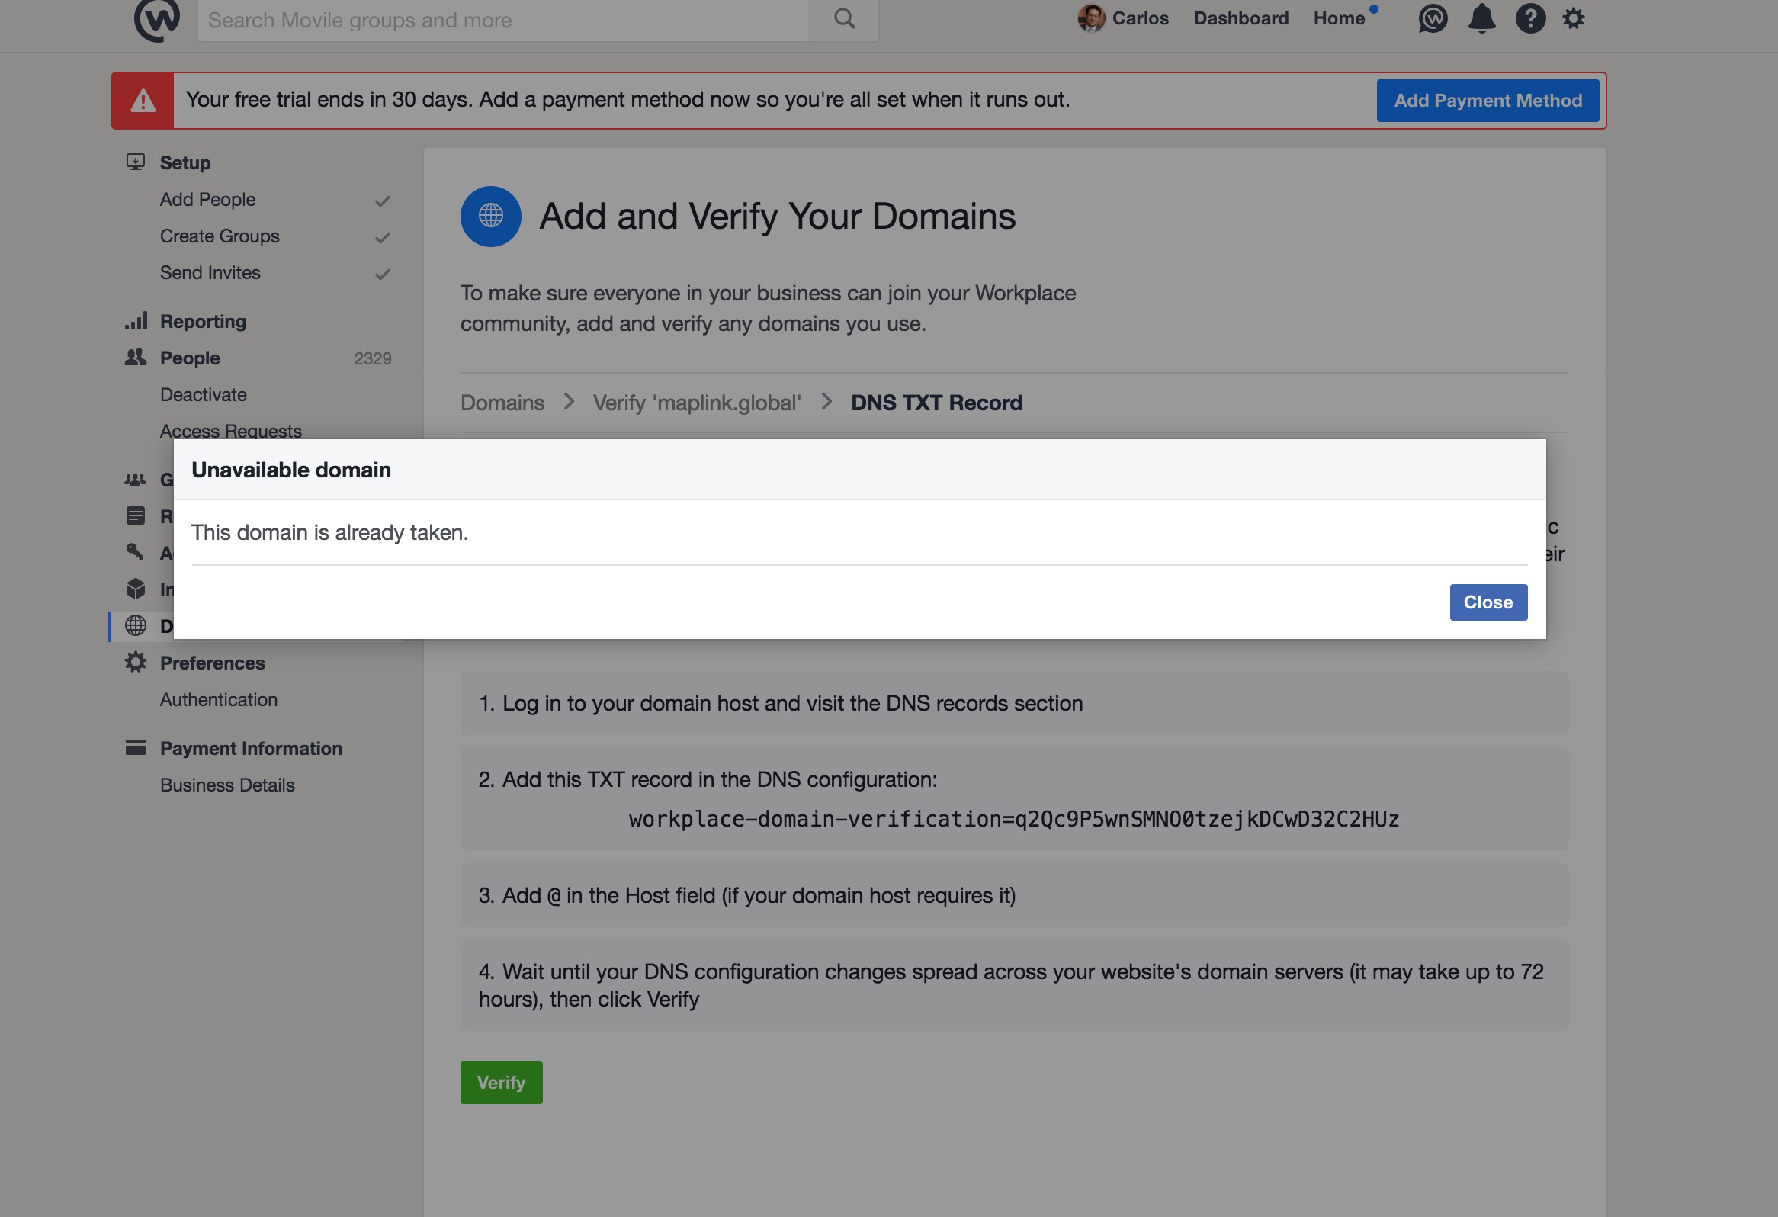Image resolution: width=1778 pixels, height=1217 pixels.
Task: Open the help question mark icon
Action: click(1530, 18)
